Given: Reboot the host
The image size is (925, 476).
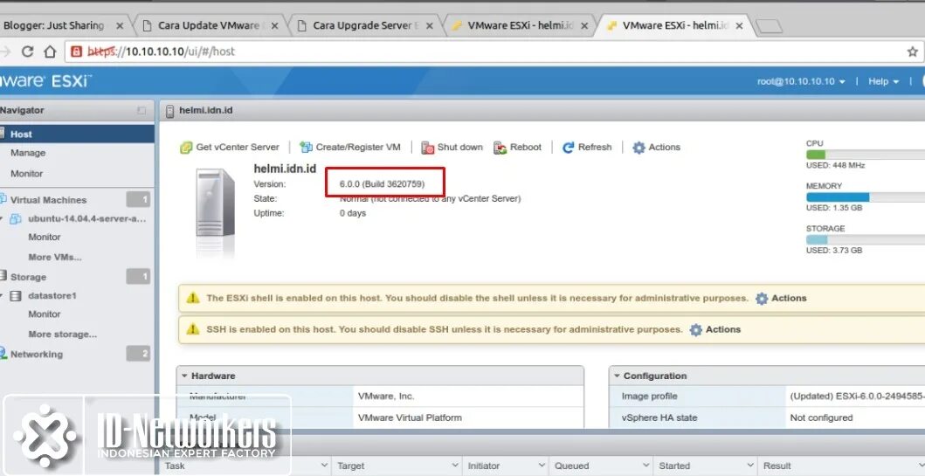Looking at the screenshot, I should (517, 148).
